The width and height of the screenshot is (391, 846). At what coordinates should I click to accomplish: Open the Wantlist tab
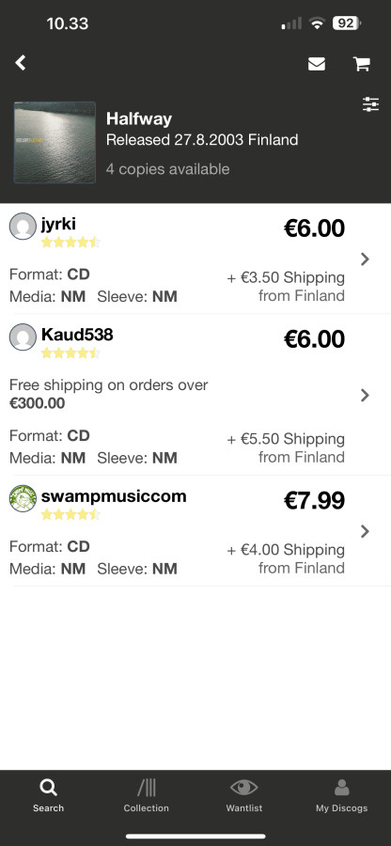coord(243,796)
